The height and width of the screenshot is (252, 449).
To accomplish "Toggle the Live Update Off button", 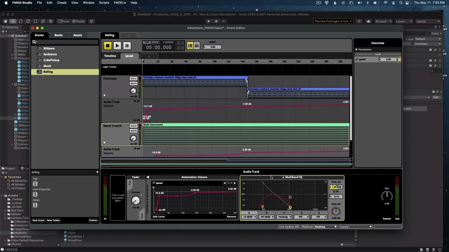I will (289, 227).
